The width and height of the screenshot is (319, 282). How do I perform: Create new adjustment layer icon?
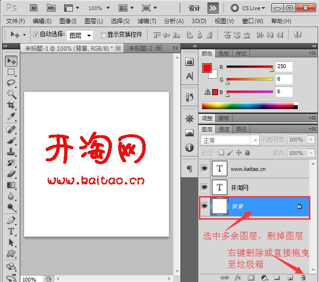click(264, 278)
